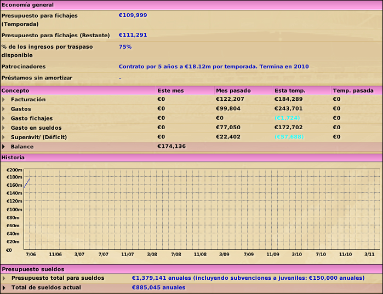Select the Balance amount €174,136

point(172,146)
